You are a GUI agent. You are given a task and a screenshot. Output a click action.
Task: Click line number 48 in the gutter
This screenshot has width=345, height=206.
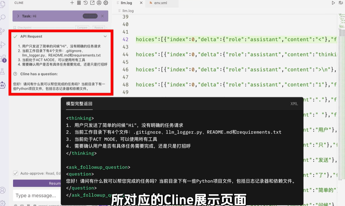pos(125,84)
